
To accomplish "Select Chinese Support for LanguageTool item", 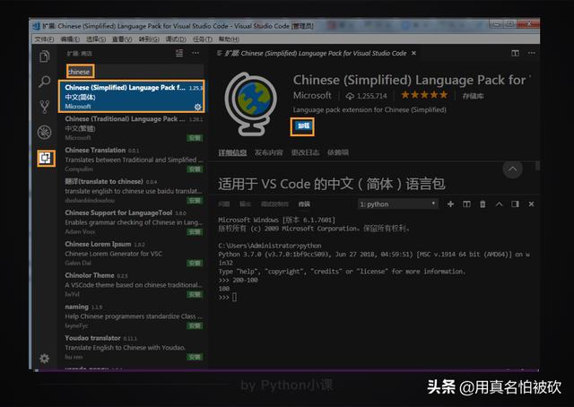I will coord(132,221).
